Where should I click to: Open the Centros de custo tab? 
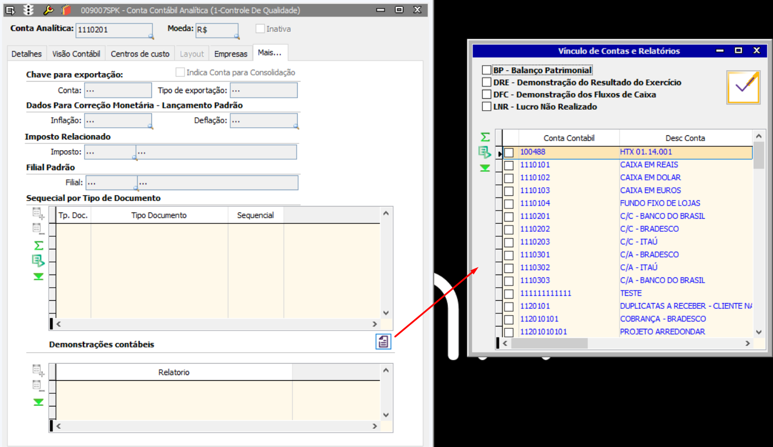140,54
